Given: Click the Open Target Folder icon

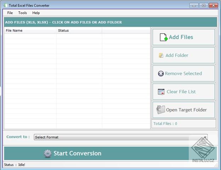Looking at the screenshot, I should [160, 110].
